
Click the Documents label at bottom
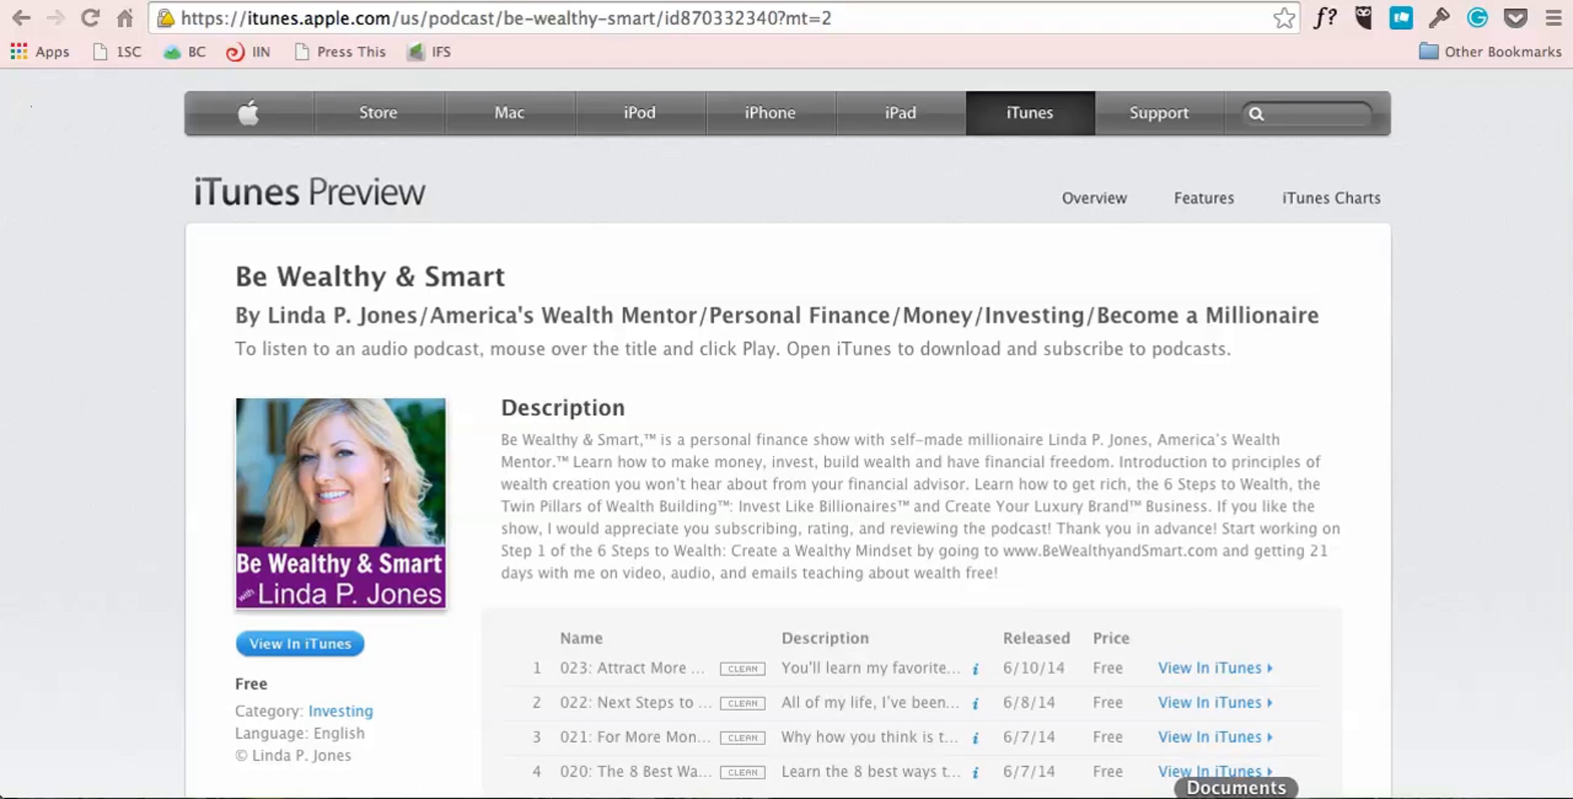pos(1236,788)
